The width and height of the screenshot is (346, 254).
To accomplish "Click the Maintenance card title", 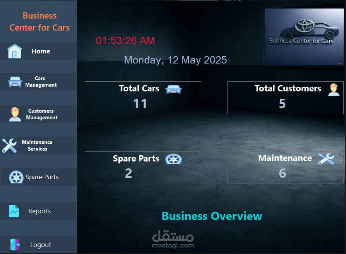I will pos(285,158).
